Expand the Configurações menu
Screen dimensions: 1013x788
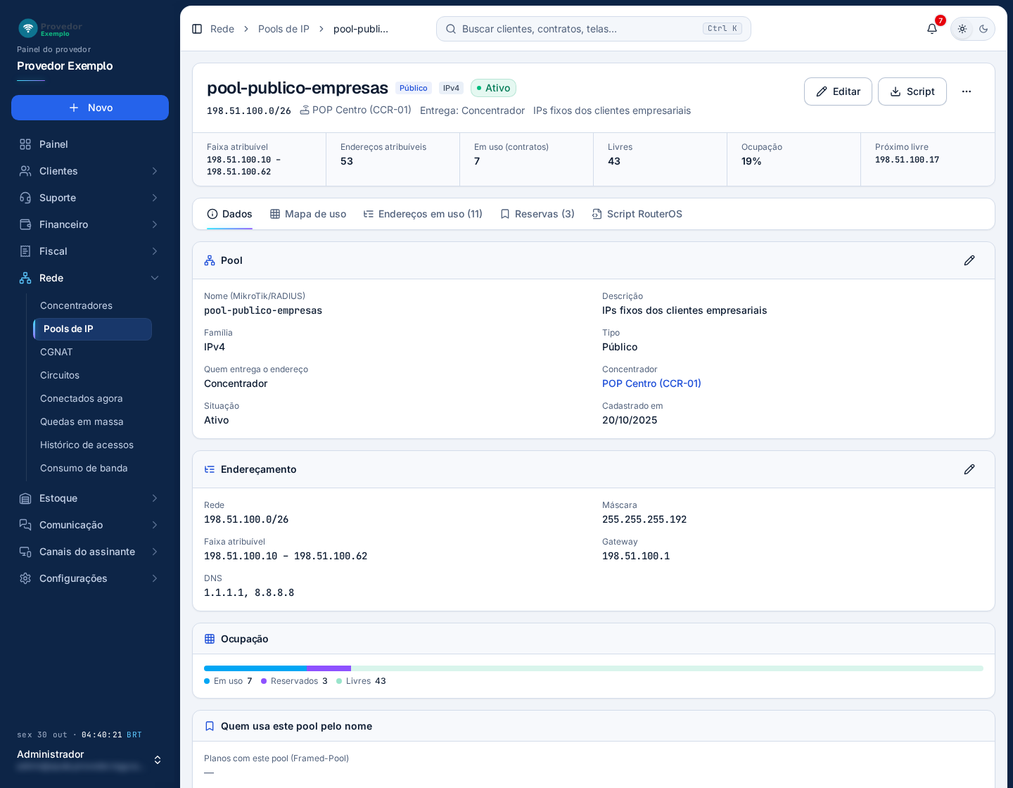click(x=90, y=578)
